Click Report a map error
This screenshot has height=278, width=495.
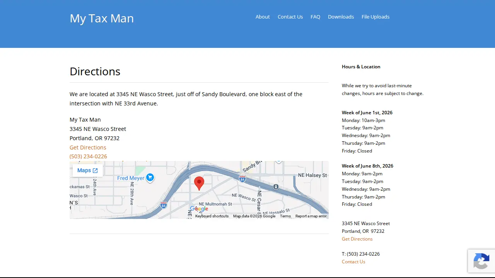[x=311, y=216]
